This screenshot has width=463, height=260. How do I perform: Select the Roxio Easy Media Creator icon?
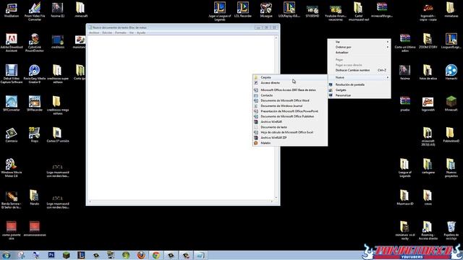(34, 74)
